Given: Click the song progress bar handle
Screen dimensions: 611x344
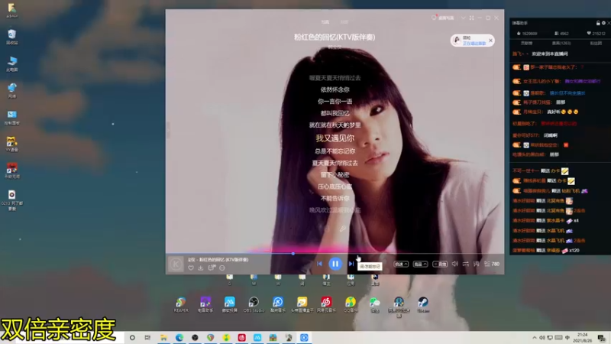Looking at the screenshot, I should point(293,254).
